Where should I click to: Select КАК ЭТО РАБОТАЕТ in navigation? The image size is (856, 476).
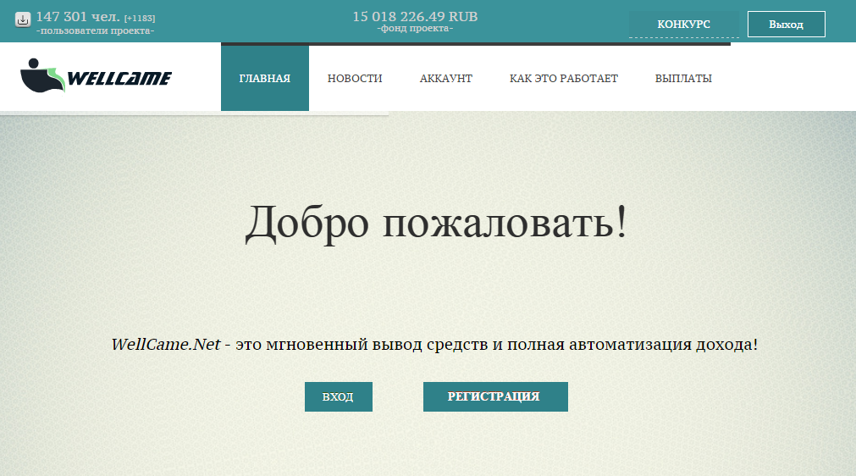click(x=564, y=78)
